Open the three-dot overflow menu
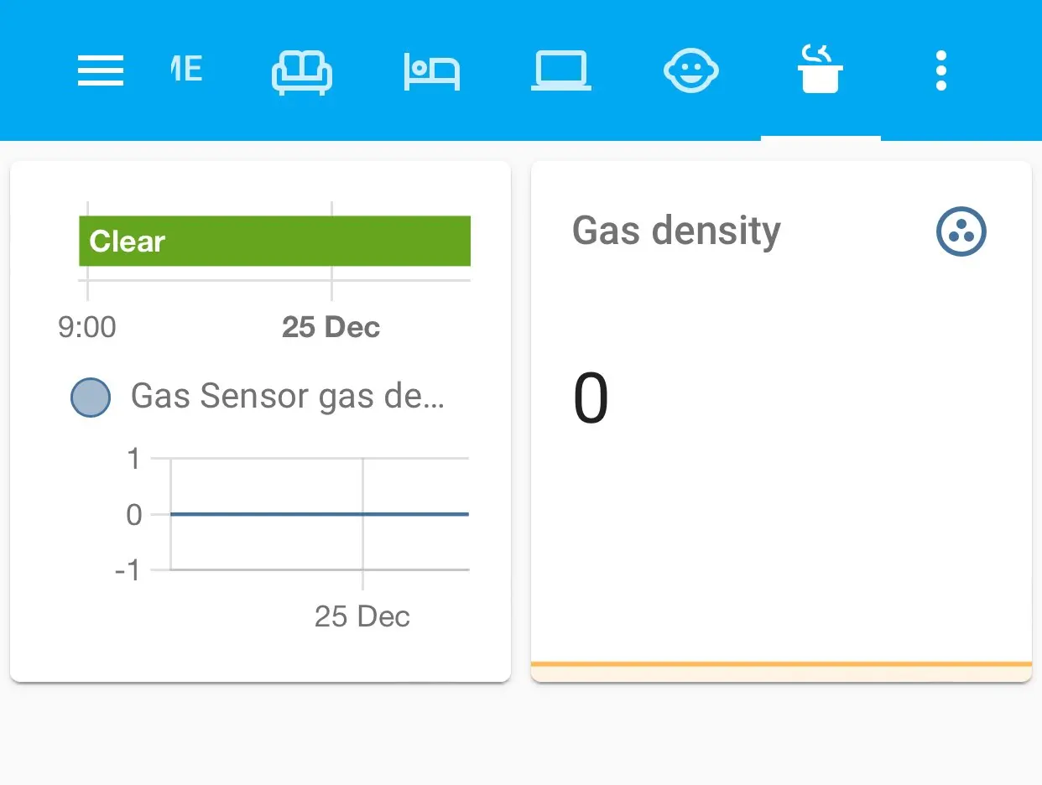Viewport: 1042px width, 785px height. (x=940, y=70)
